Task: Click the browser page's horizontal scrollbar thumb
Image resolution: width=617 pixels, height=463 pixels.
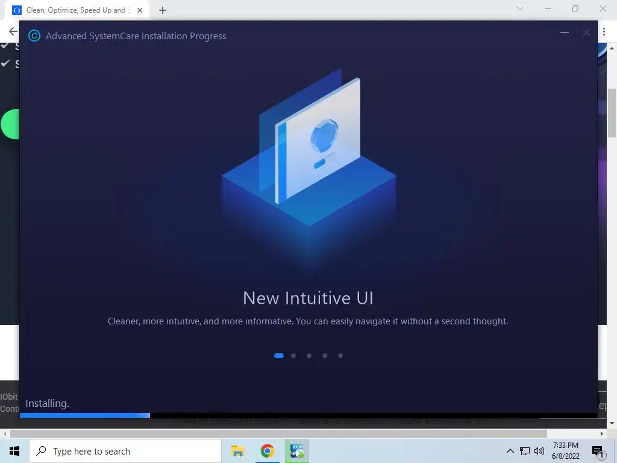Action: [x=278, y=434]
